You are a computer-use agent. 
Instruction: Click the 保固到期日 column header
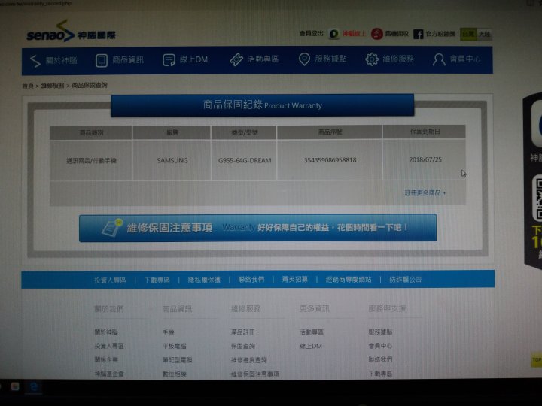point(425,132)
